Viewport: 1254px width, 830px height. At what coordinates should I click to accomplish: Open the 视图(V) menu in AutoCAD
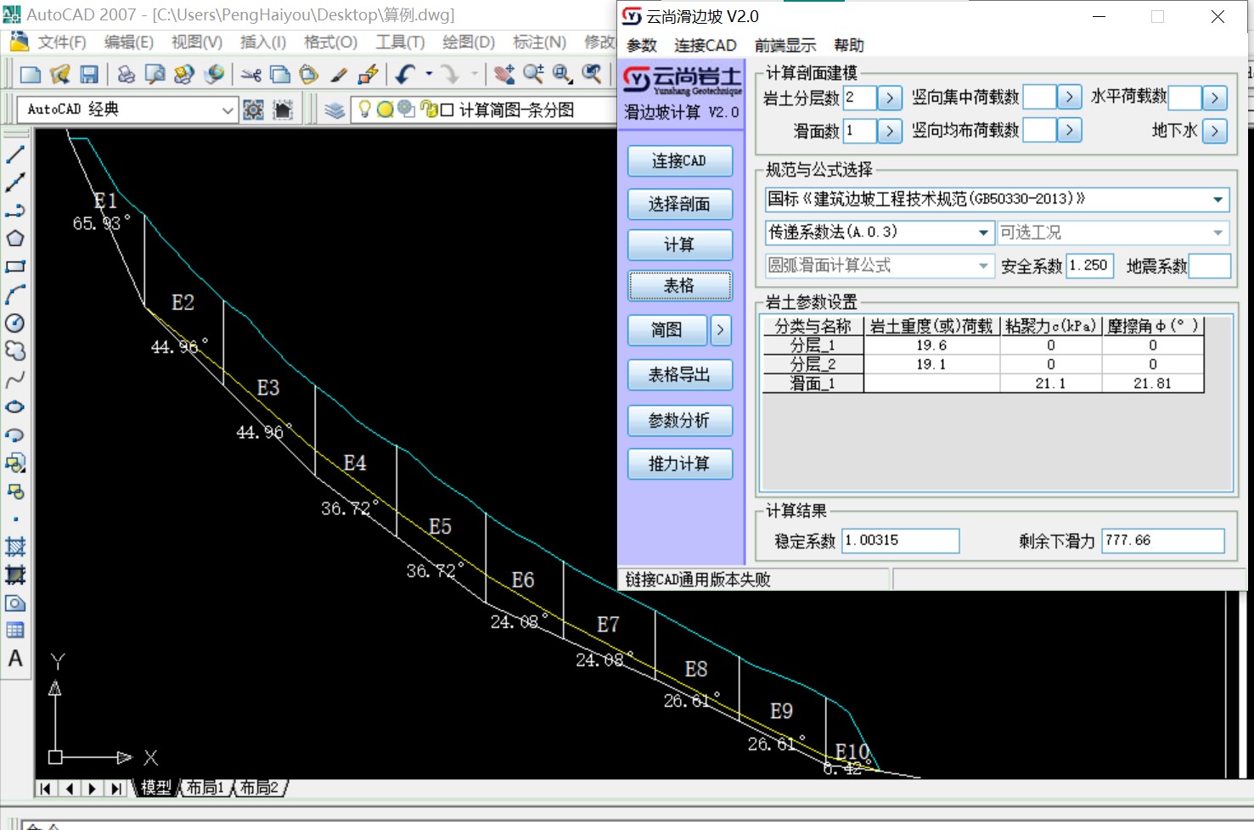tap(196, 42)
